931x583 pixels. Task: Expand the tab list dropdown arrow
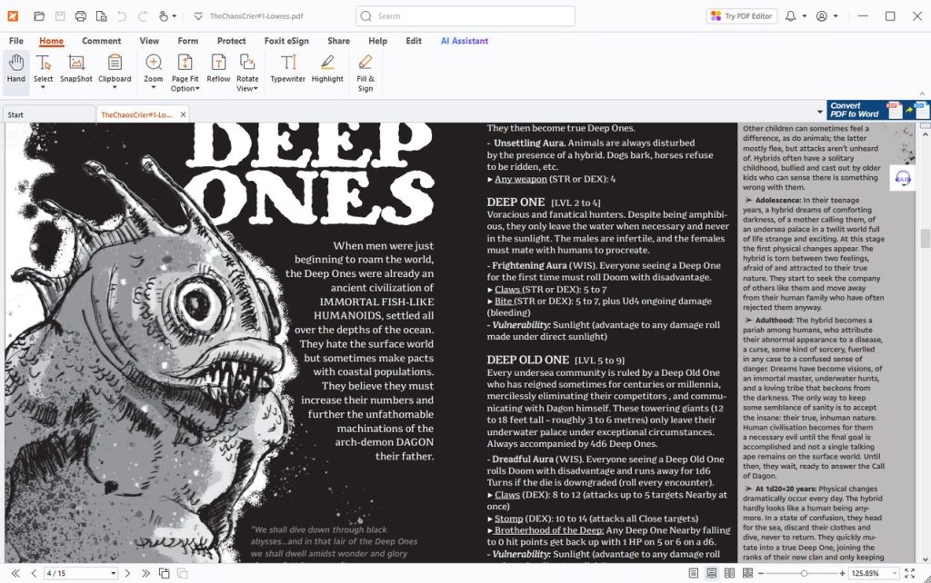click(x=820, y=112)
